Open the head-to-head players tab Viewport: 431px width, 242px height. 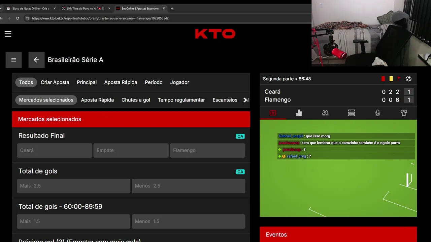click(325, 113)
